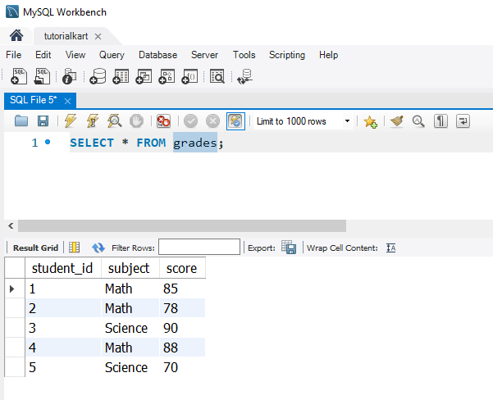Toggle word wrap in the editor
493x400 pixels.
tap(463, 121)
